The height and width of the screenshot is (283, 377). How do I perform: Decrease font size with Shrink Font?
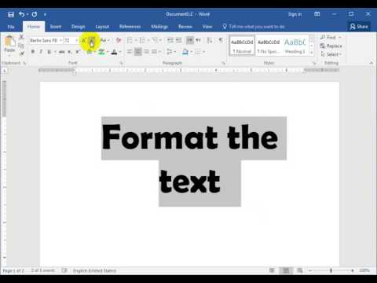point(91,40)
